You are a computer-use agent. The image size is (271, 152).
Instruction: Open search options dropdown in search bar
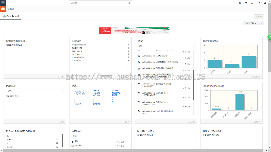129,3
